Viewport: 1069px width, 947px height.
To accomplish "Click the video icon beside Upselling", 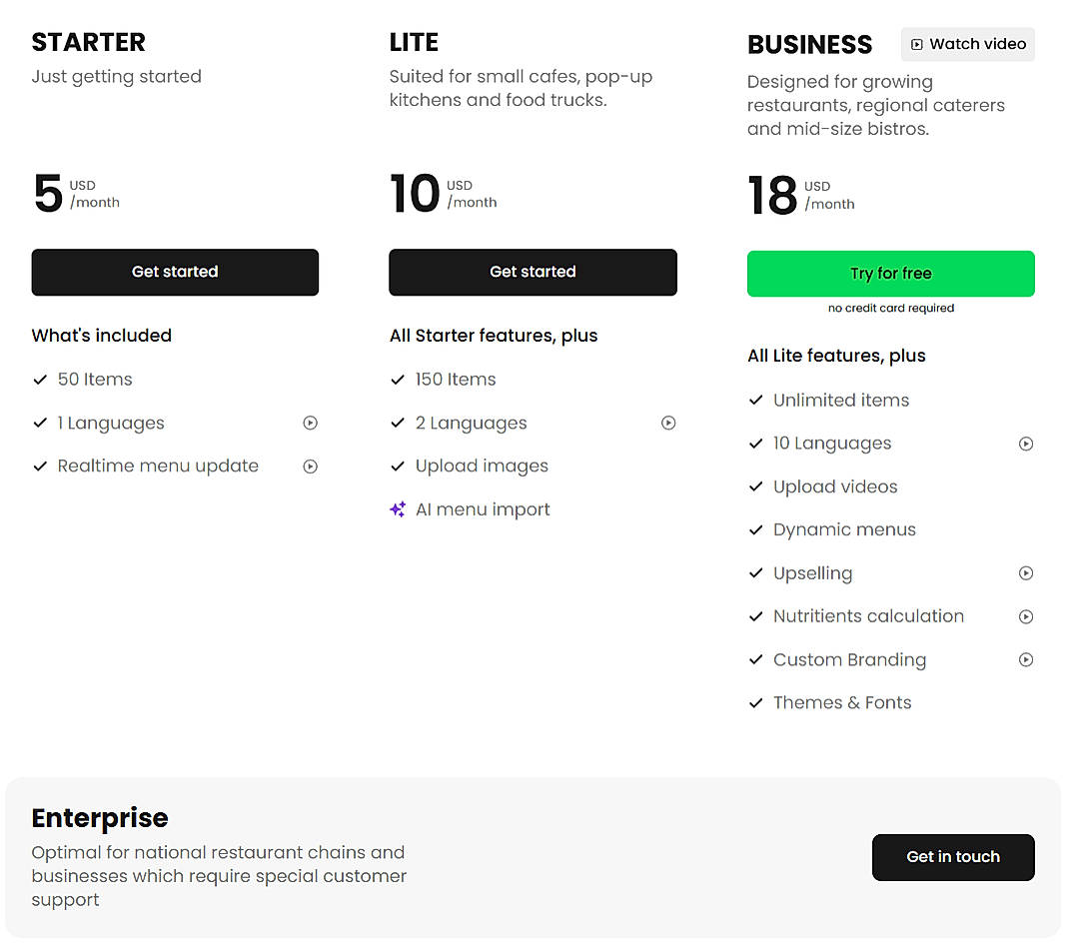I will coord(1026,572).
